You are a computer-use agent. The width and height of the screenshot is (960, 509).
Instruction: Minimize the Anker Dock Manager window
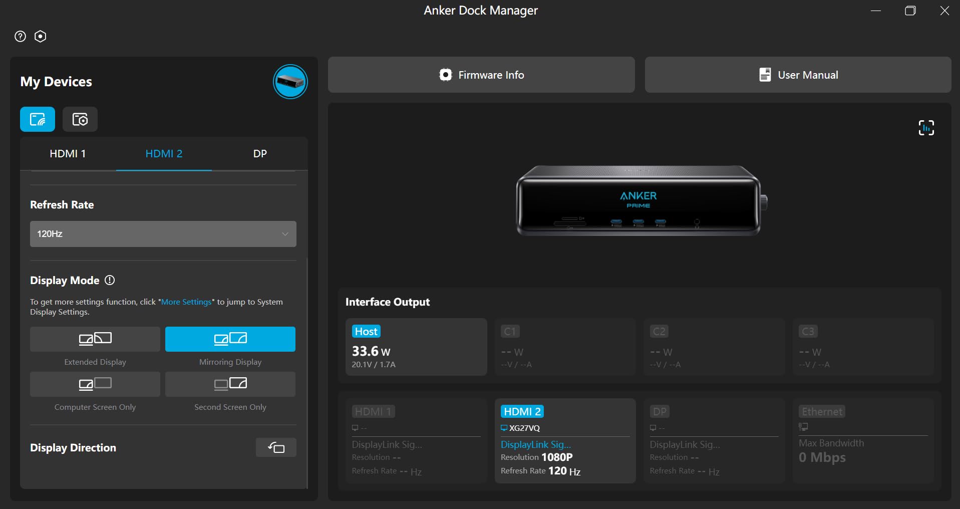(876, 11)
